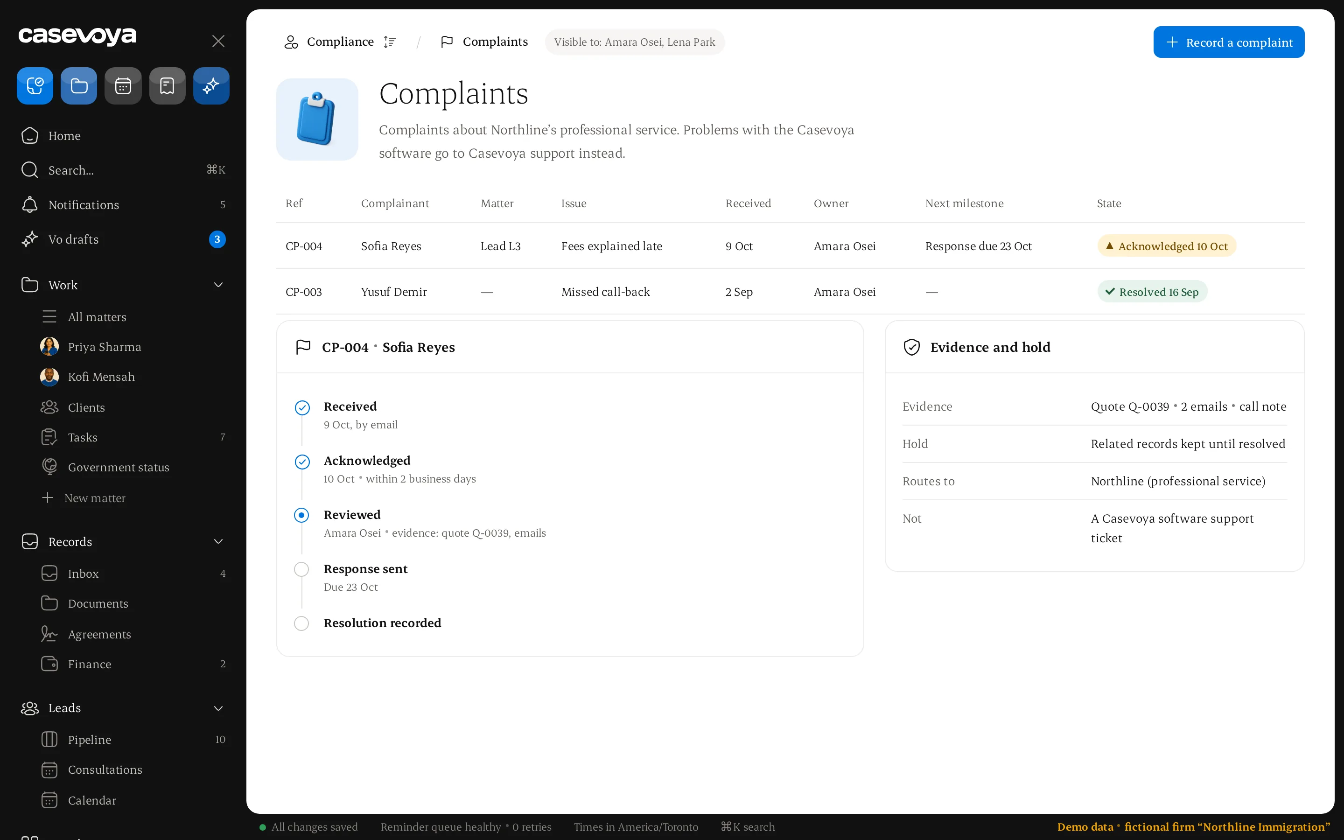Open Notifications in the sidebar
The image size is (1344, 840).
click(123, 204)
